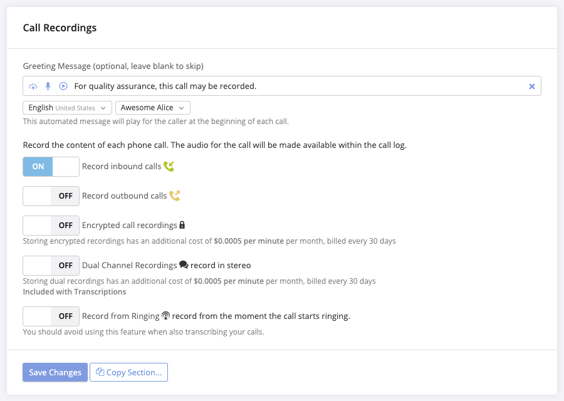Clear greeting message with the X icon
The image size is (564, 401).
[x=532, y=86]
